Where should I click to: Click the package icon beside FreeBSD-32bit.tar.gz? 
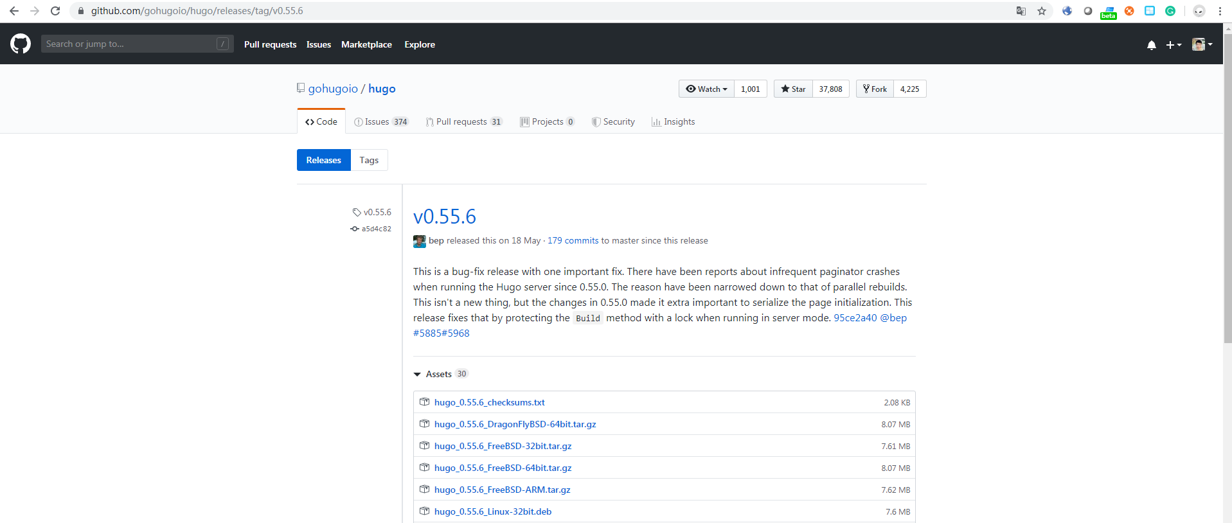[x=424, y=445]
